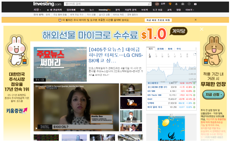Open the Korean flag language selector
The height and width of the screenshot is (145, 231).
pyautogui.click(x=195, y=4)
